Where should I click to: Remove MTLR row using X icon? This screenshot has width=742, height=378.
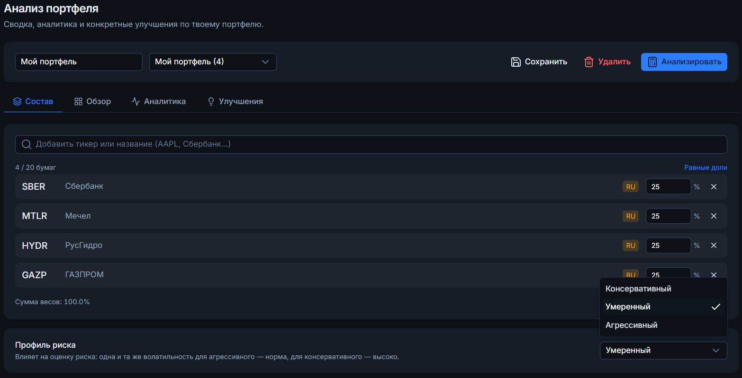[714, 216]
